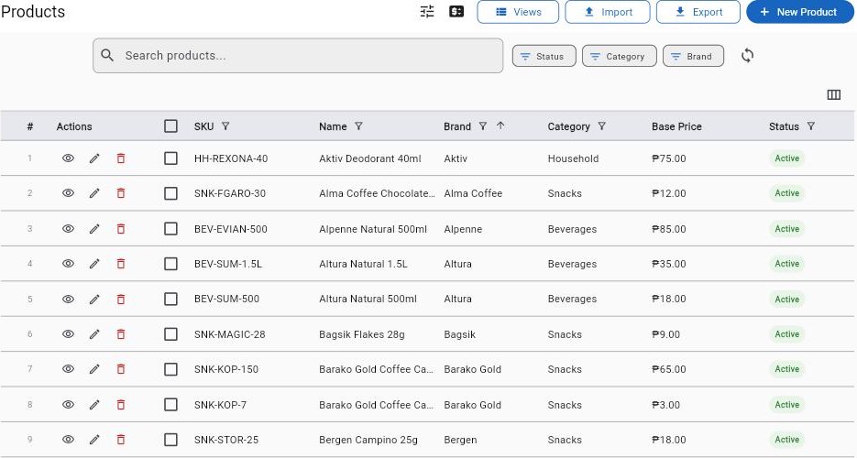Check the SNK-STOR-25 row checkbox

[x=170, y=440]
